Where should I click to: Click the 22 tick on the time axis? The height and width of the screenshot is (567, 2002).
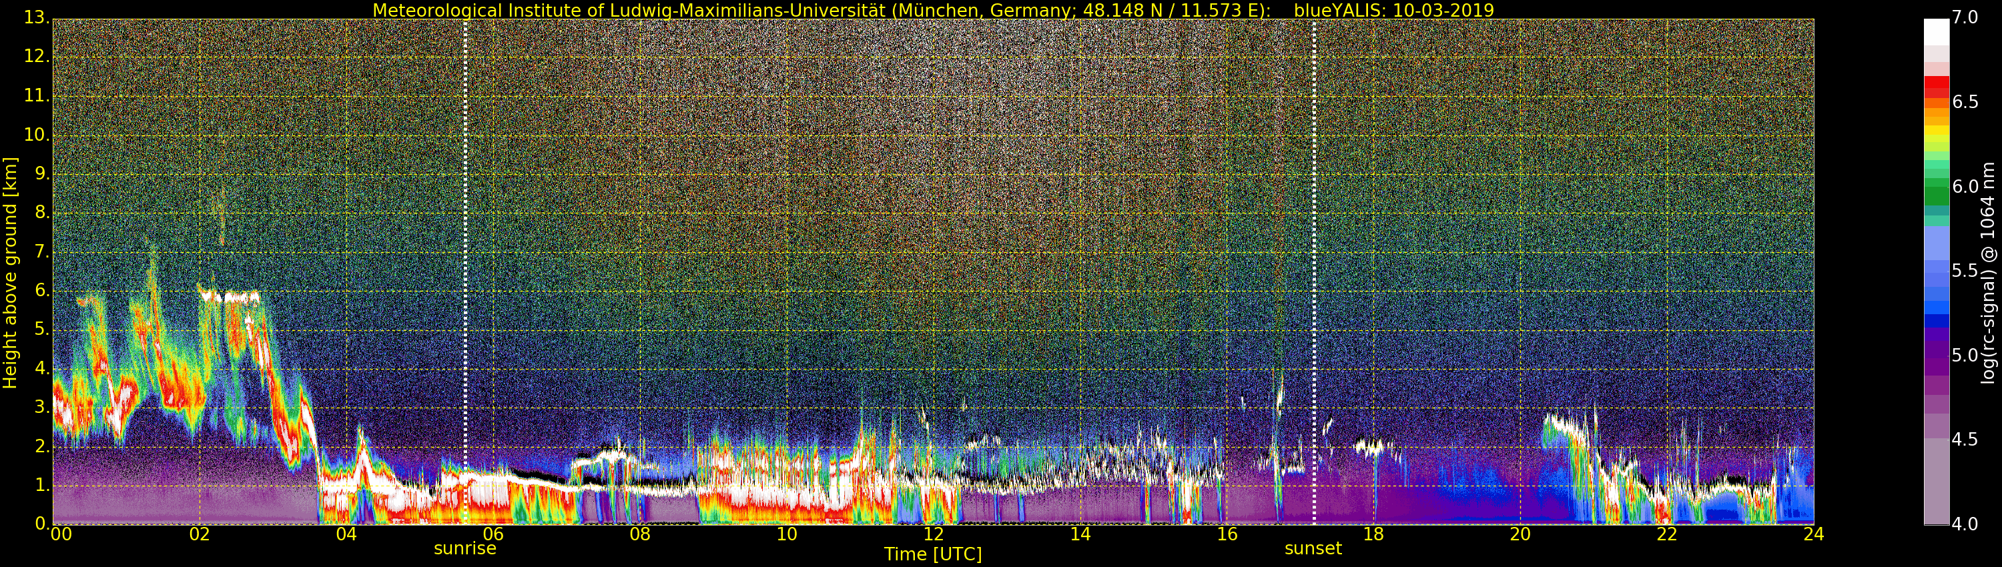point(1667,534)
